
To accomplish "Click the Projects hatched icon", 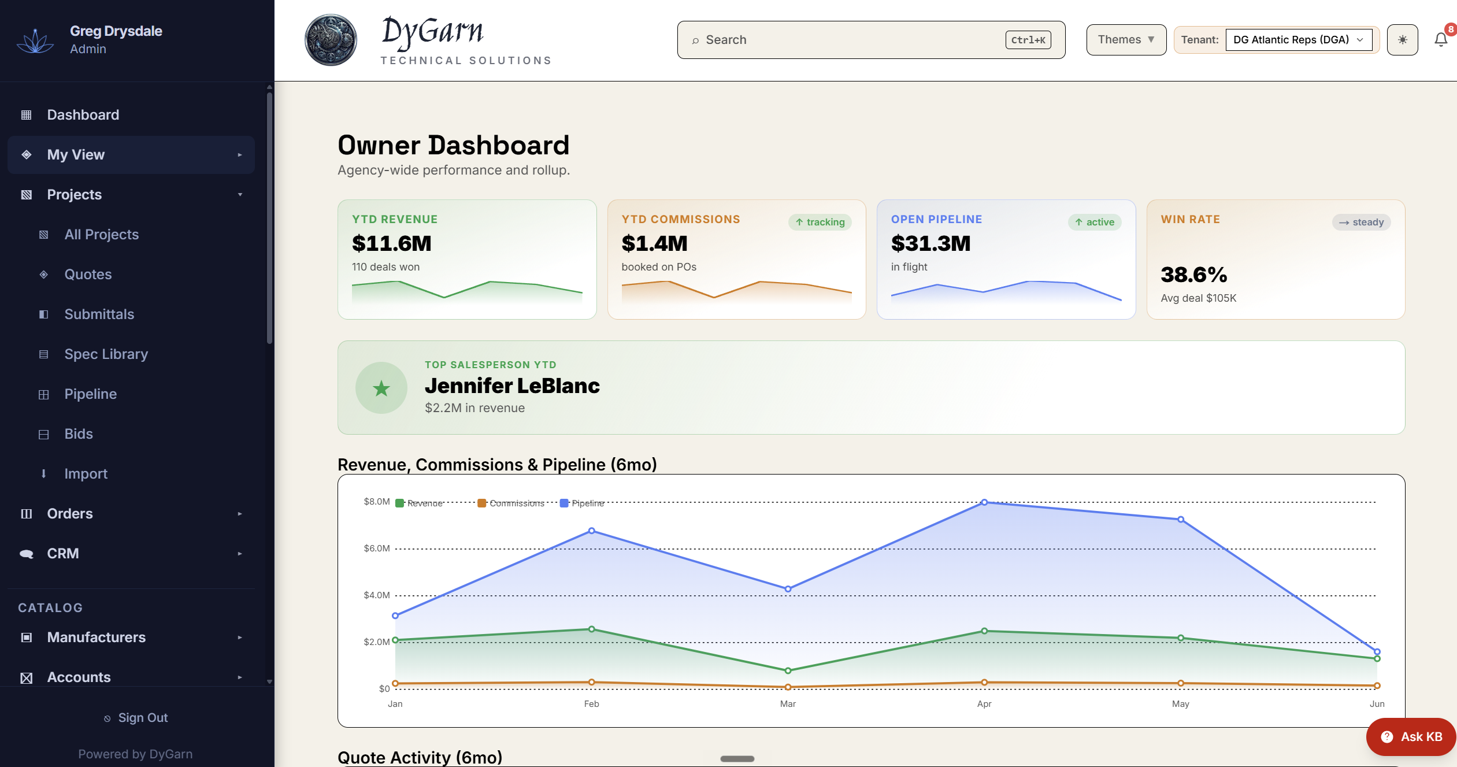I will click(26, 195).
